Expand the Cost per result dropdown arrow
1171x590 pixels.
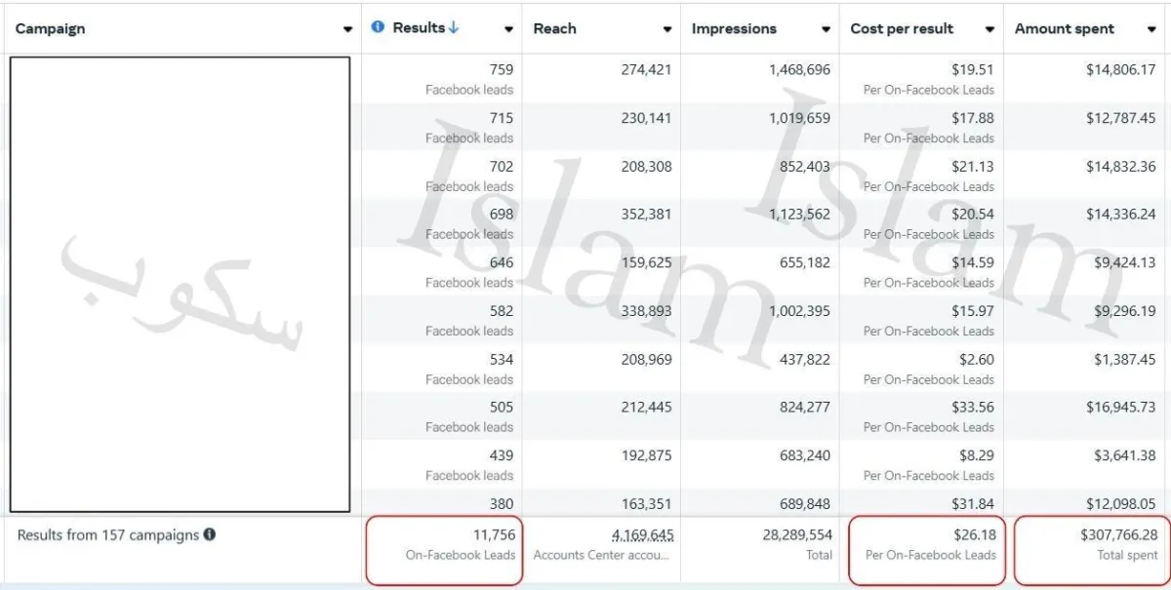coord(989,29)
